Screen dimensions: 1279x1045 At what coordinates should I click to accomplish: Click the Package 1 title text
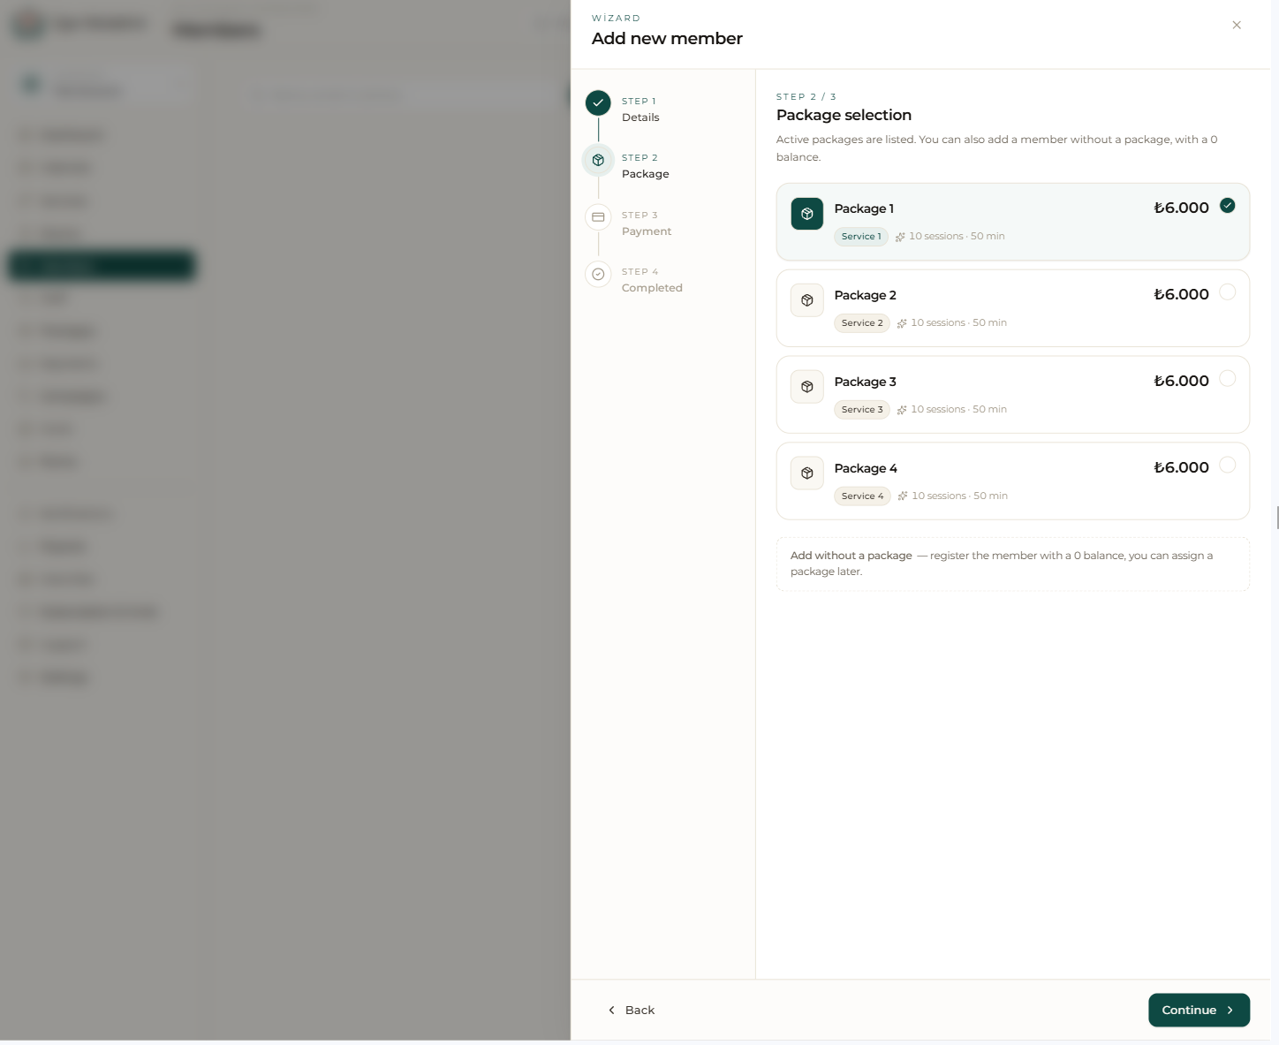click(x=864, y=208)
